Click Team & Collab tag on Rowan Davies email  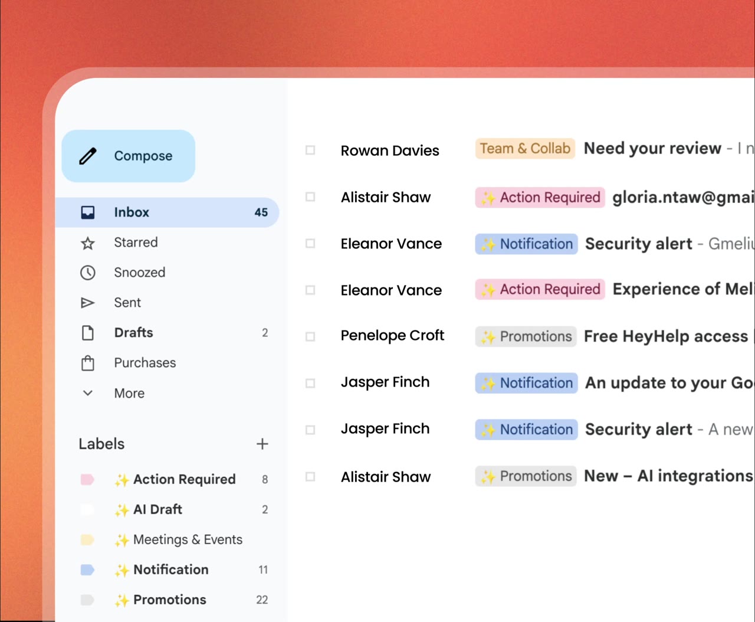(x=525, y=149)
